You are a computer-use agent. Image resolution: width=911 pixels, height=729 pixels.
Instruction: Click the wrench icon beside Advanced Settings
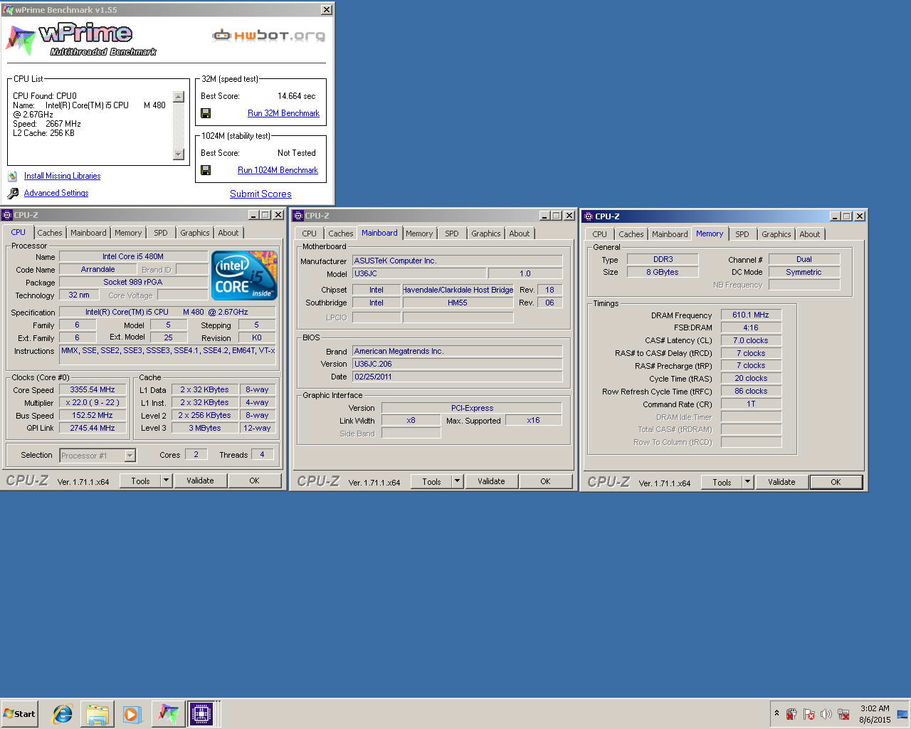tap(13, 193)
